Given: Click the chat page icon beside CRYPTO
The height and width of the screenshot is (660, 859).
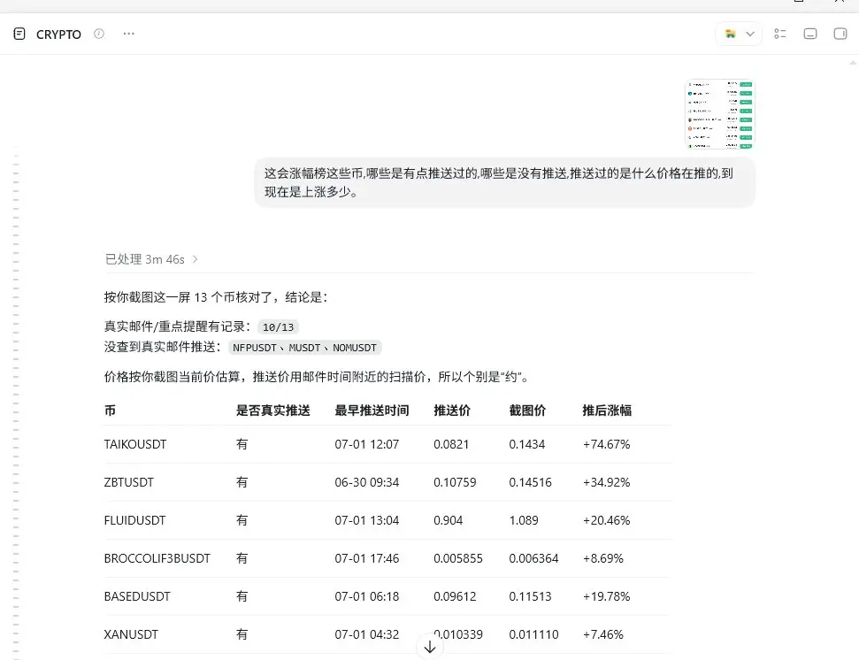Looking at the screenshot, I should click(x=19, y=34).
